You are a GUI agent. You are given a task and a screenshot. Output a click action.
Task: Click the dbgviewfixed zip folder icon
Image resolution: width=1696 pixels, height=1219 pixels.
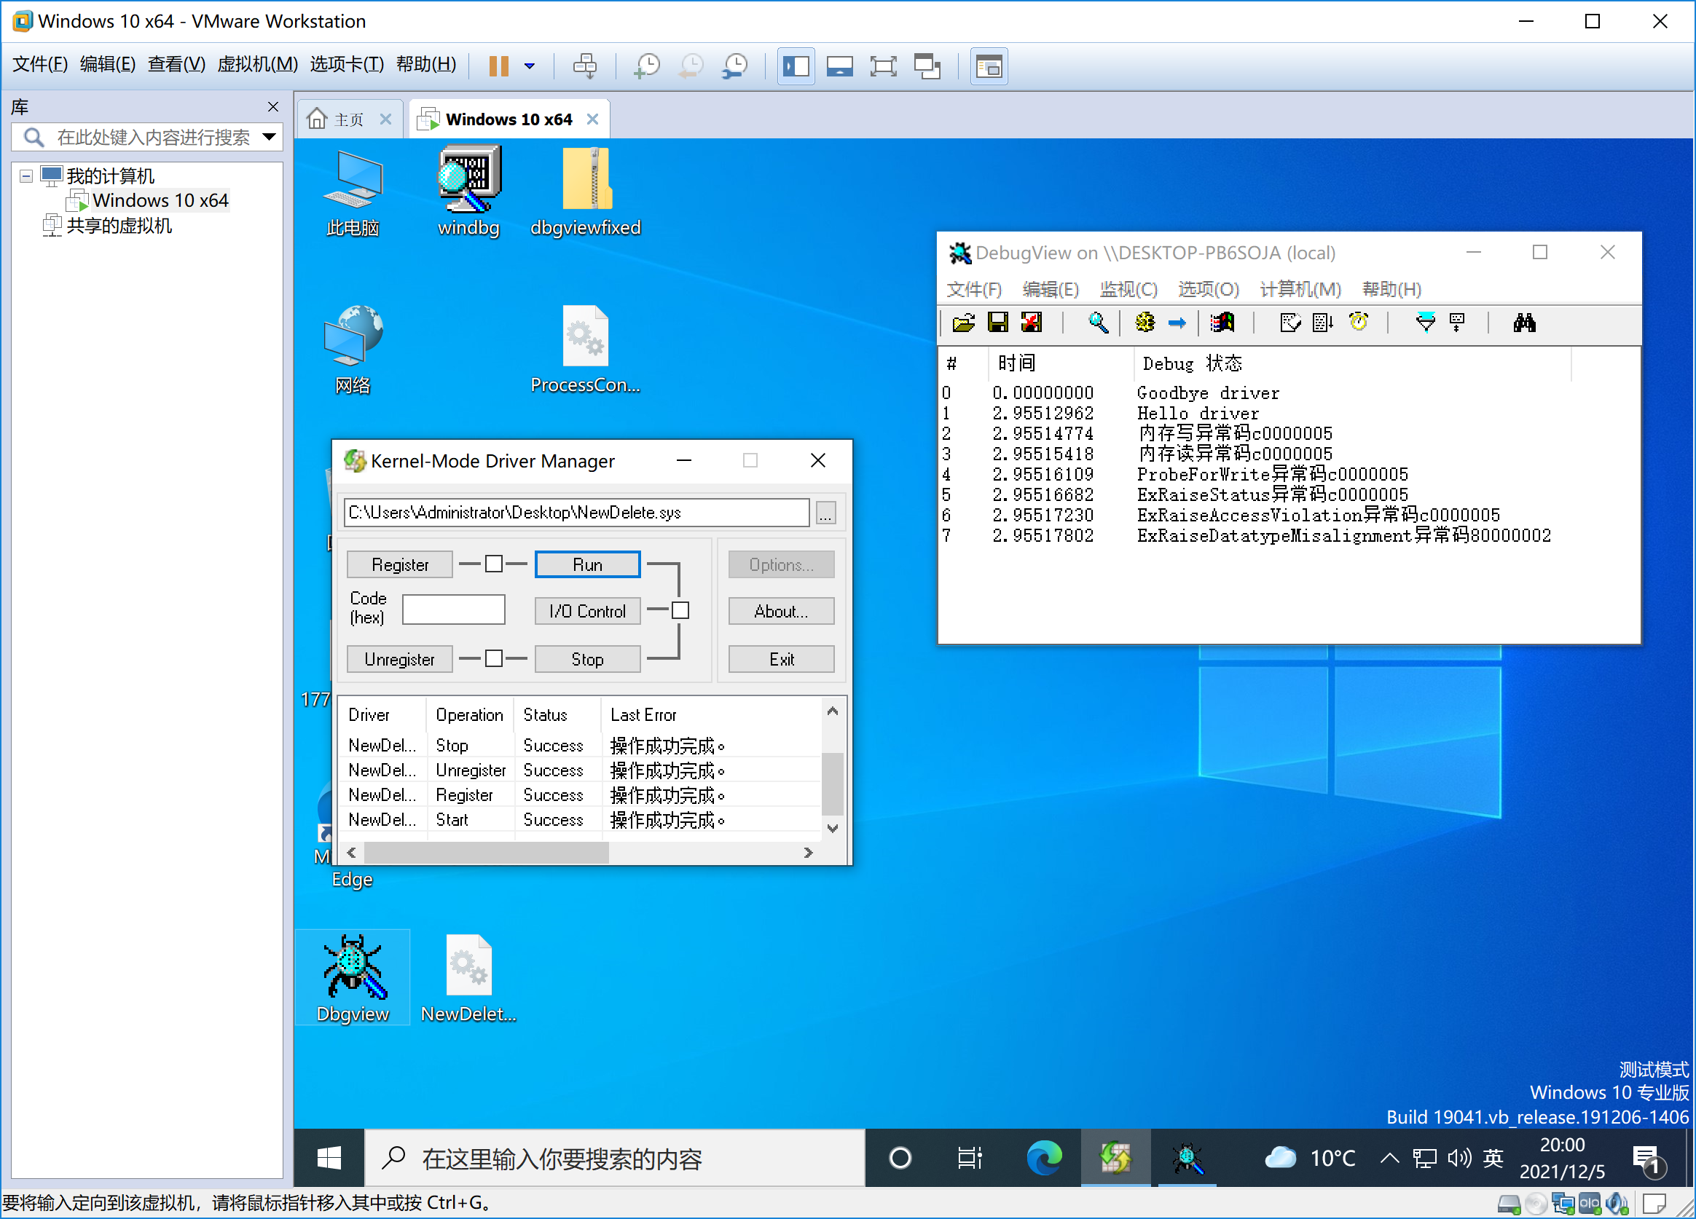(586, 192)
